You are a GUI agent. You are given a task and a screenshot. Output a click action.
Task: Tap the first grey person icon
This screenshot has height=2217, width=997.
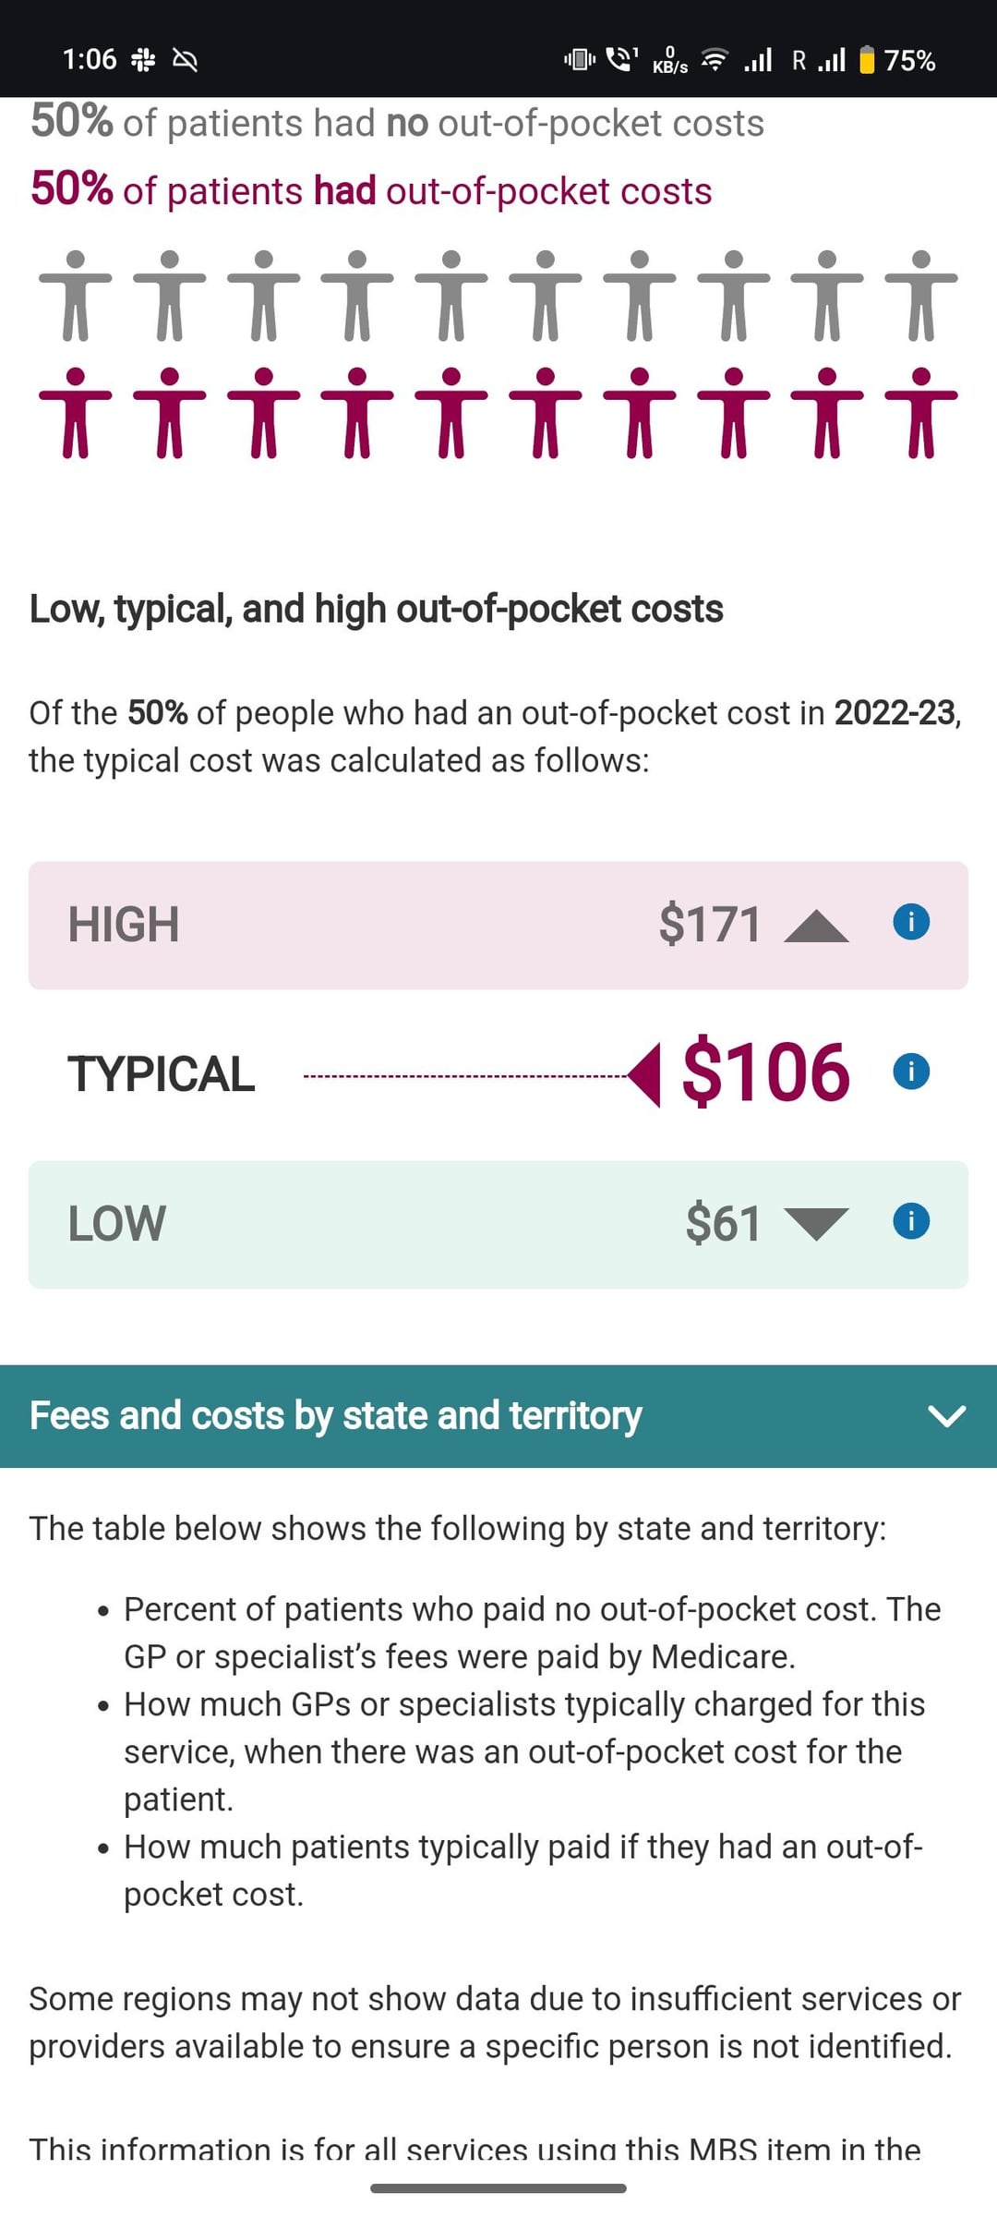click(76, 296)
